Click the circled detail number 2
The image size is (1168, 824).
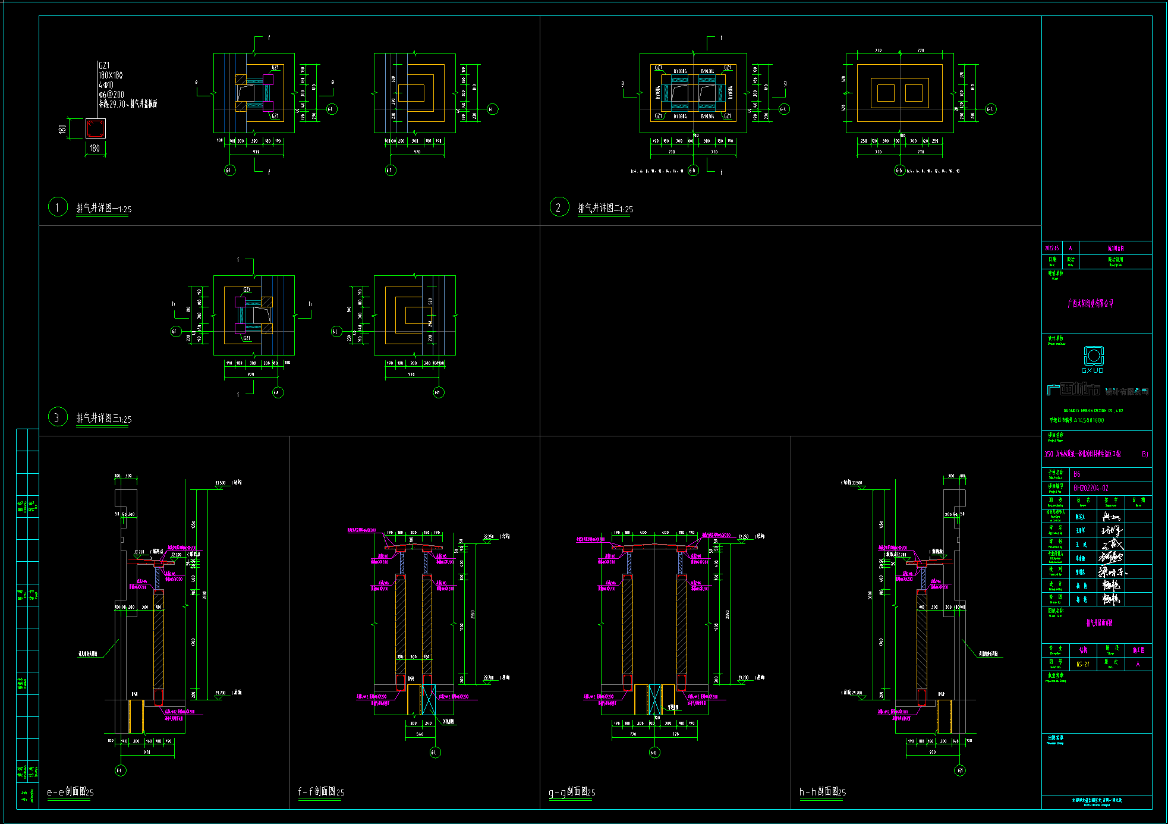point(559,207)
